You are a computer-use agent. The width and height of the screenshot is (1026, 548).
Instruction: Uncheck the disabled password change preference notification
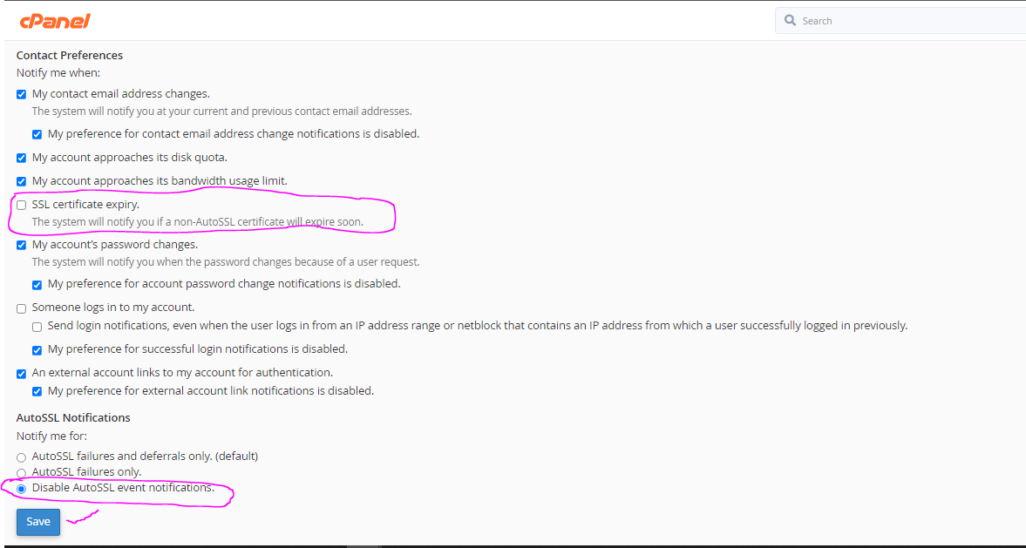click(x=37, y=284)
